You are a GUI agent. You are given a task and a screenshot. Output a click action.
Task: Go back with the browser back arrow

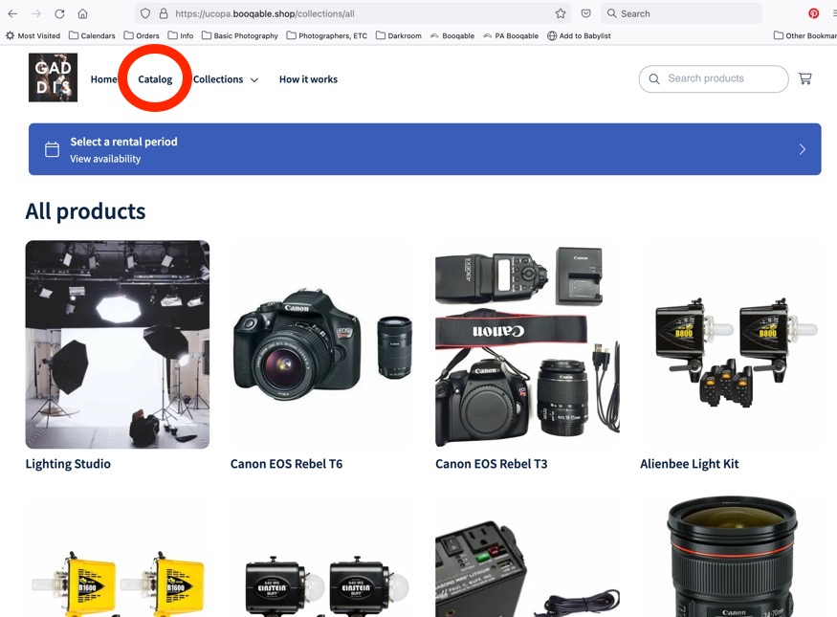[x=12, y=14]
